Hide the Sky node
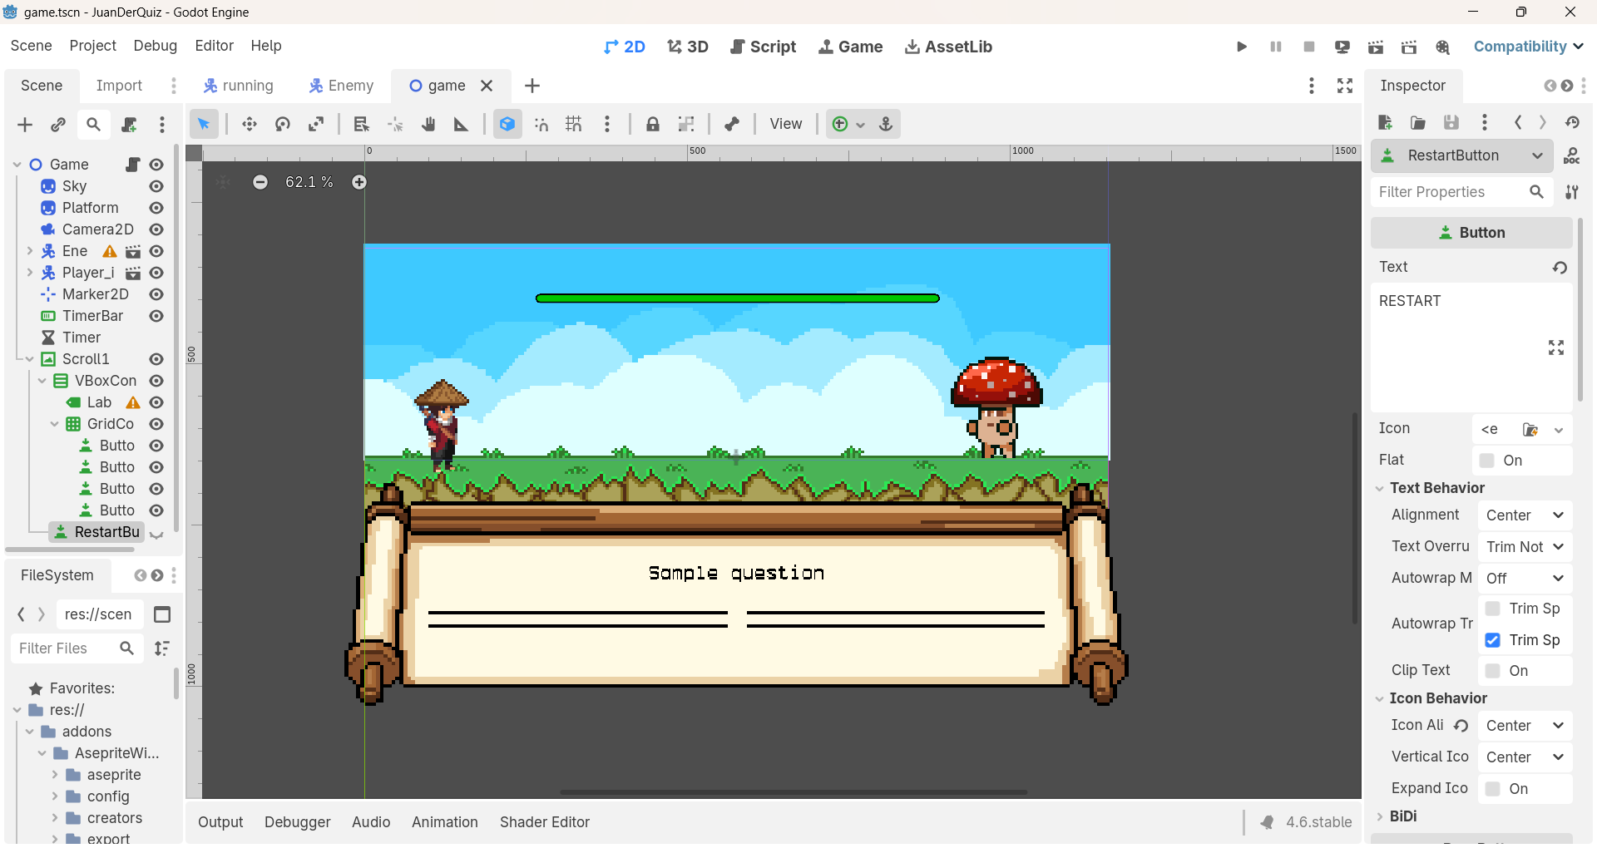The image size is (1597, 848). pos(156,186)
